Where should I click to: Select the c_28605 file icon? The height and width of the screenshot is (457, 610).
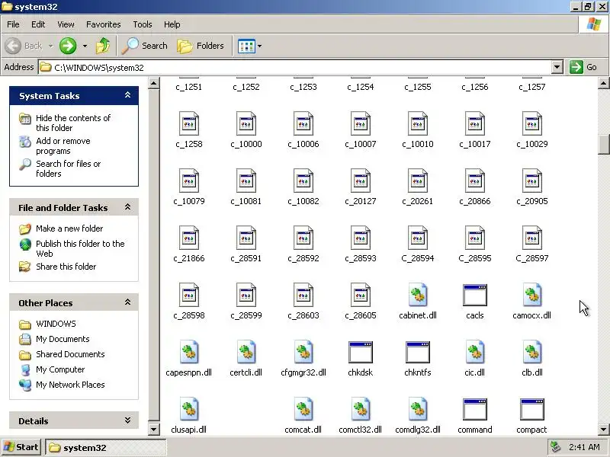[x=360, y=295]
